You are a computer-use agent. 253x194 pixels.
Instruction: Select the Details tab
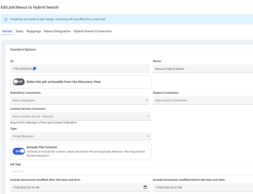point(7,31)
